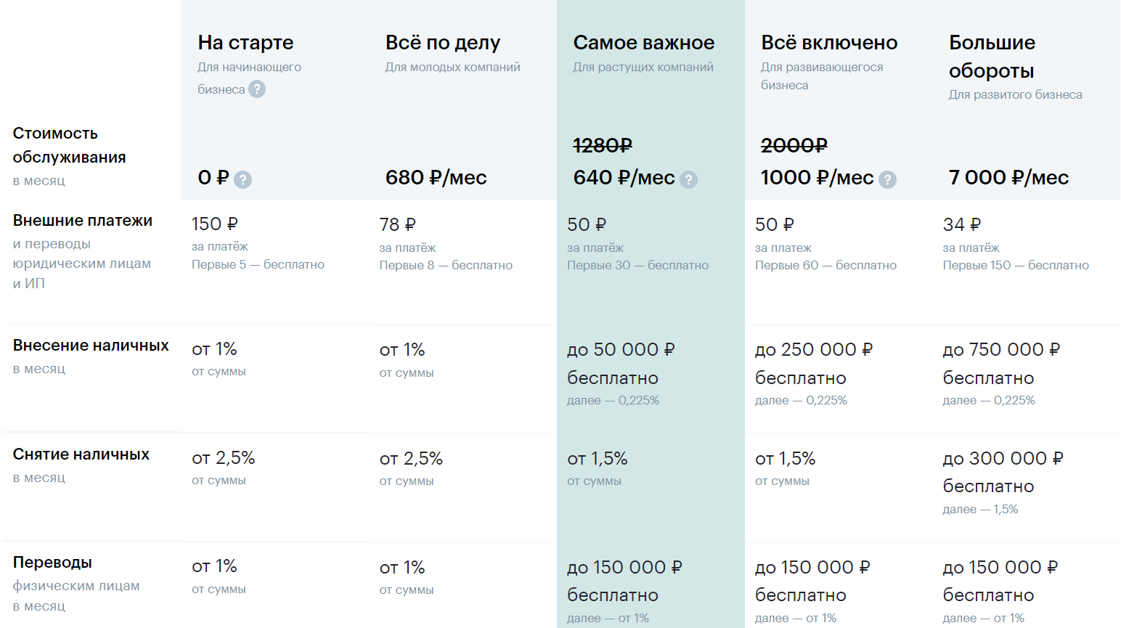Click the help icon beside the 0 ₽ price

[x=243, y=179]
